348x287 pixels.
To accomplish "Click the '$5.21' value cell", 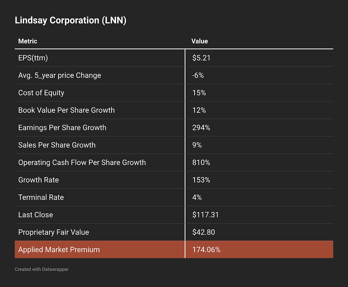I will [x=201, y=58].
